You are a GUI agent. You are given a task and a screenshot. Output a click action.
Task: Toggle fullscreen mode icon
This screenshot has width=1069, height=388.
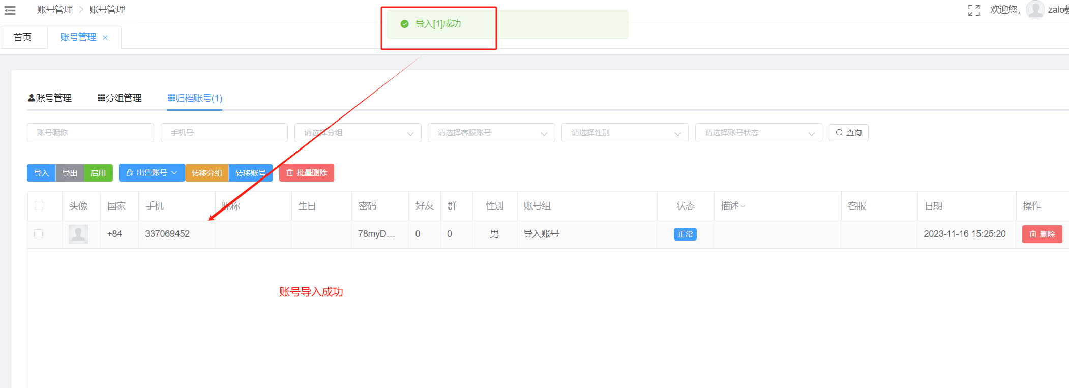pyautogui.click(x=974, y=10)
